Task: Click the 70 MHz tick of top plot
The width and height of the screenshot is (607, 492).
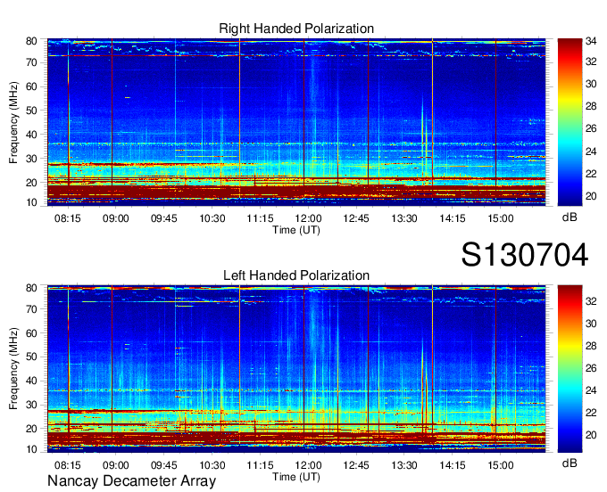Action: click(31, 62)
